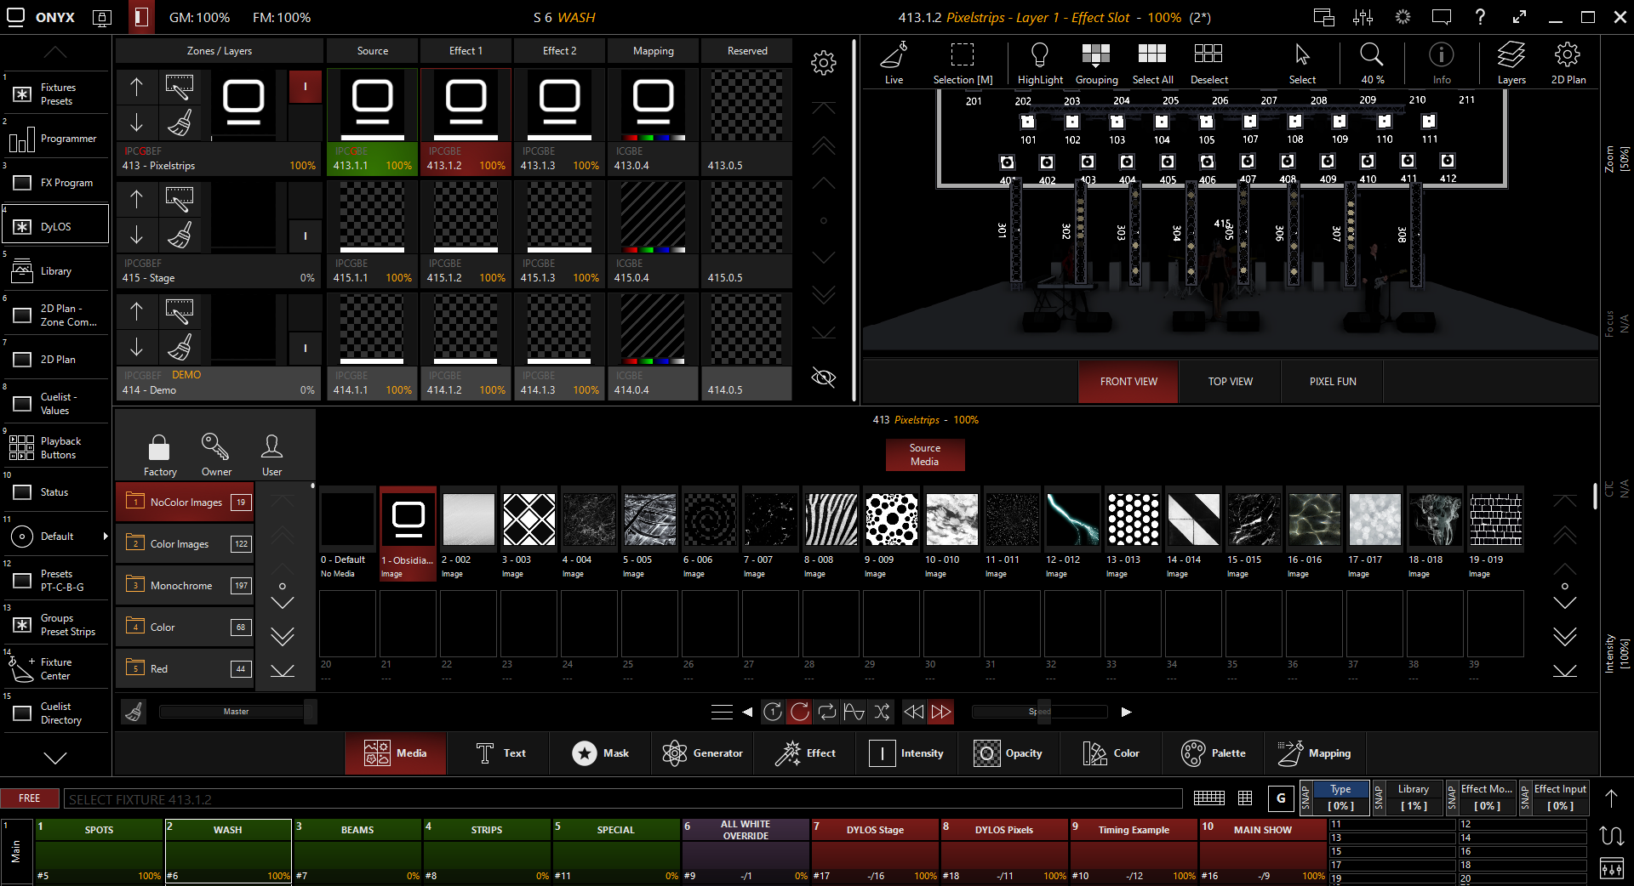Select the 8 - 008 zebra image thumbnail

[831, 520]
